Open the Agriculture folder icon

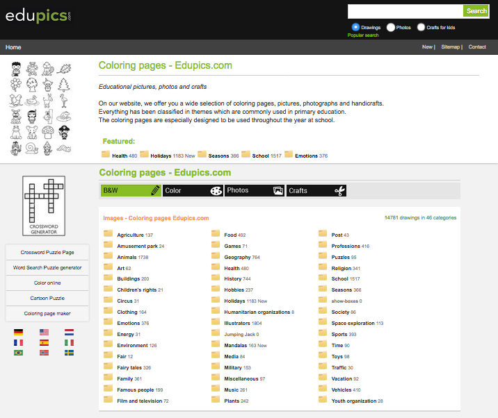point(108,234)
